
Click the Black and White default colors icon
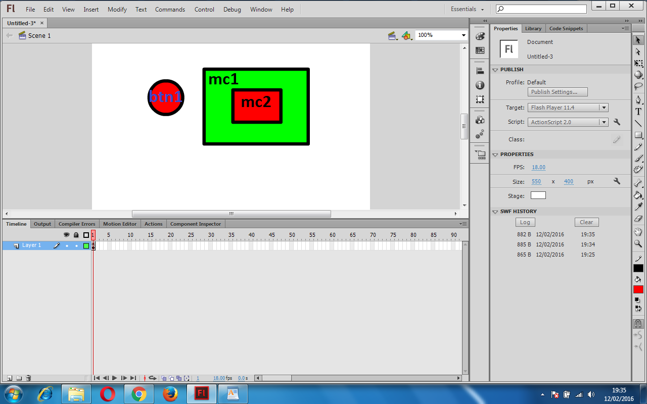tap(637, 300)
